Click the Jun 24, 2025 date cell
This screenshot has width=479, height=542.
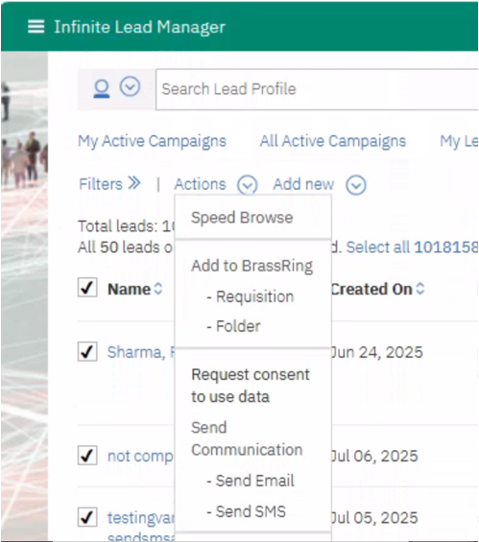click(x=377, y=352)
